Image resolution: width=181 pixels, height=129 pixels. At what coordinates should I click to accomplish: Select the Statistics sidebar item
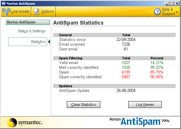coord(28,42)
